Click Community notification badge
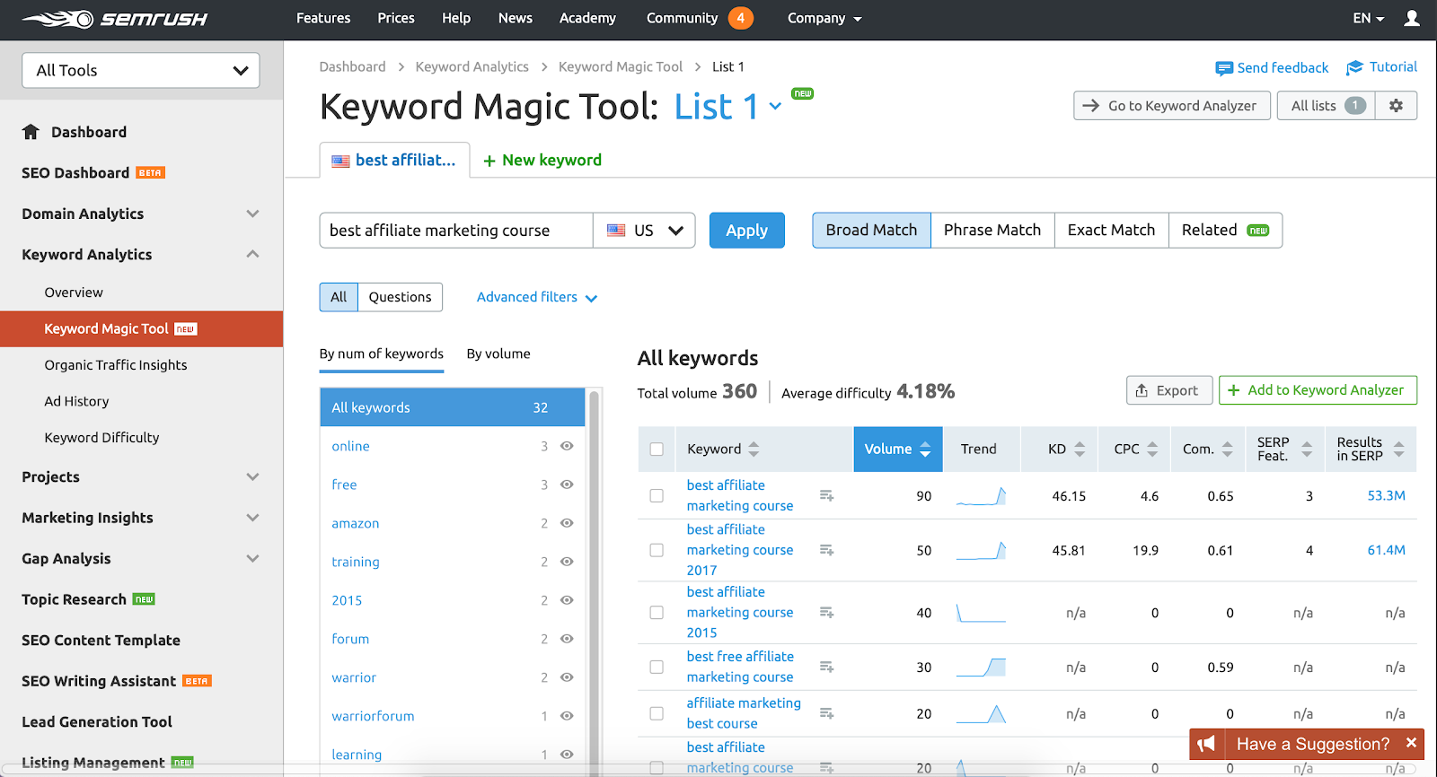This screenshot has height=777, width=1437. pos(740,18)
